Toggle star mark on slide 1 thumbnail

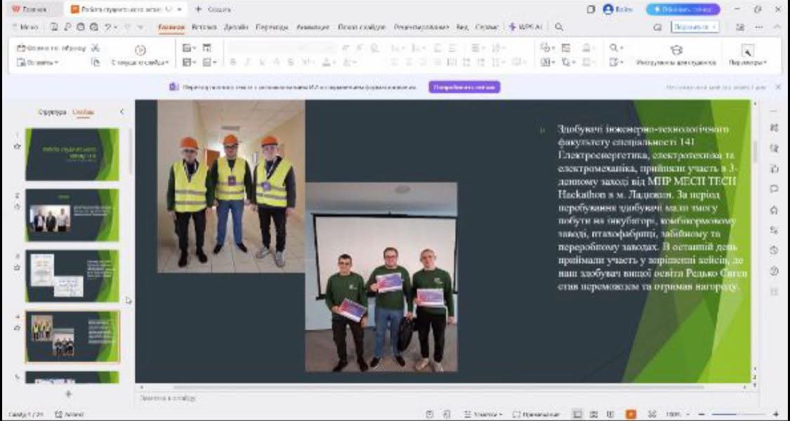(18, 147)
